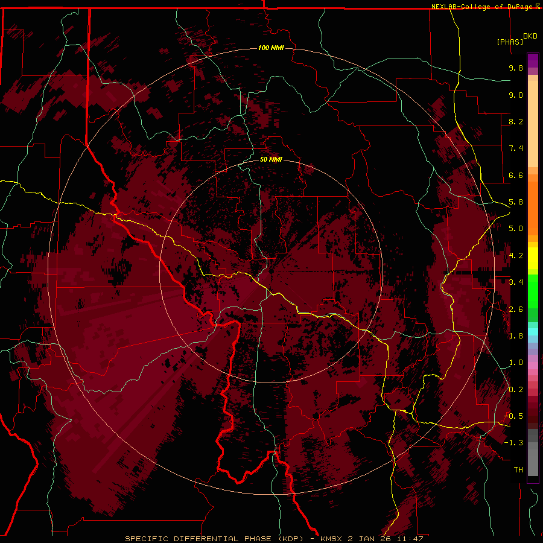The image size is (543, 543).
Task: Click the 9.0 value on the color scale
Action: pyautogui.click(x=516, y=95)
